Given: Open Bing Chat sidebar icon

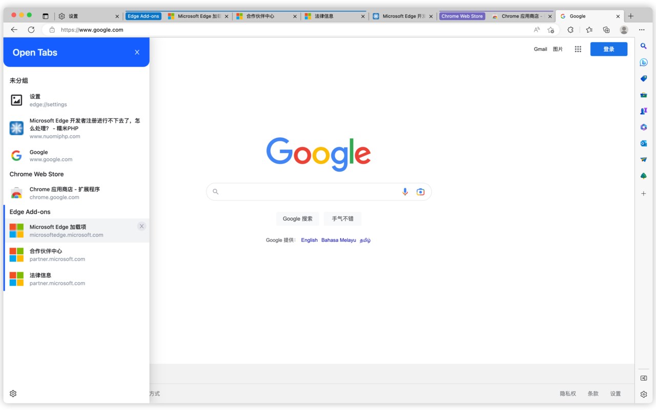Looking at the screenshot, I should click(644, 63).
